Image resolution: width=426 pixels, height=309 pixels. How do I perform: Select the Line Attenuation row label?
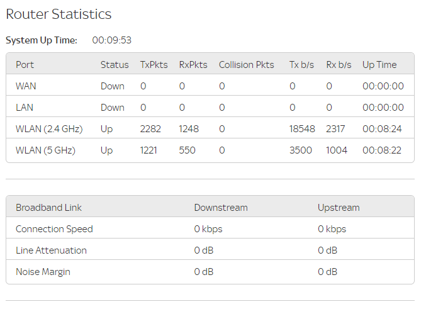(51, 250)
